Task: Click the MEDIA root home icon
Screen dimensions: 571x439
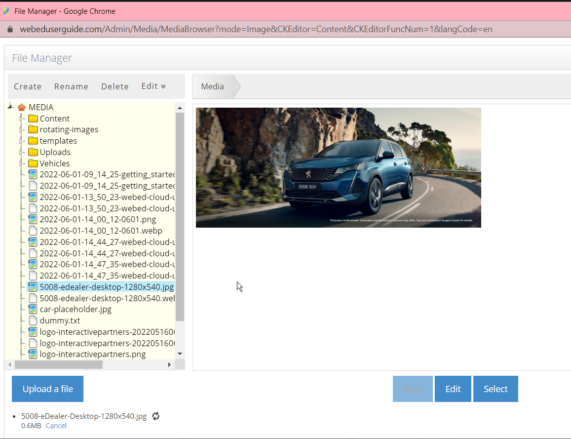Action: 22,107
